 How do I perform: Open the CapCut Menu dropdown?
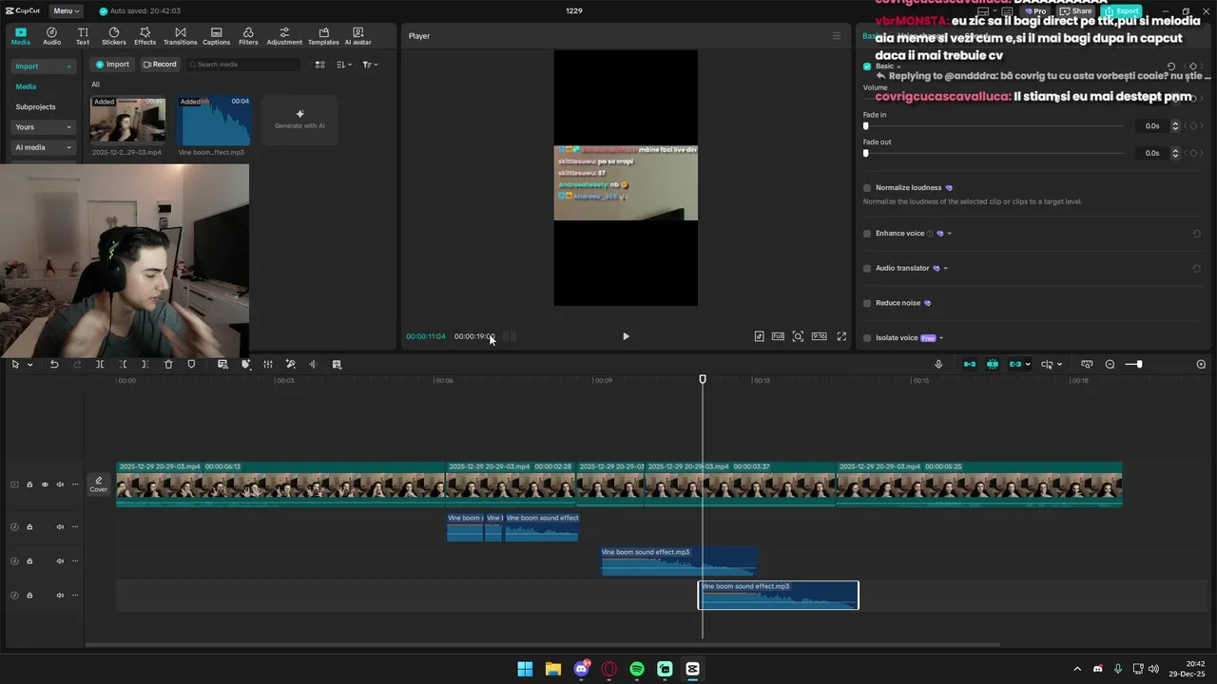[65, 10]
